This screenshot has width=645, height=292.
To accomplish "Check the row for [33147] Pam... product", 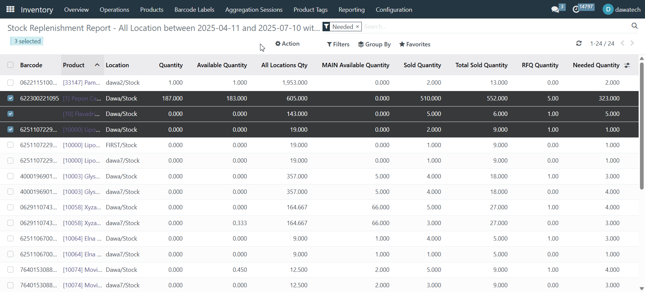I will 10,83.
